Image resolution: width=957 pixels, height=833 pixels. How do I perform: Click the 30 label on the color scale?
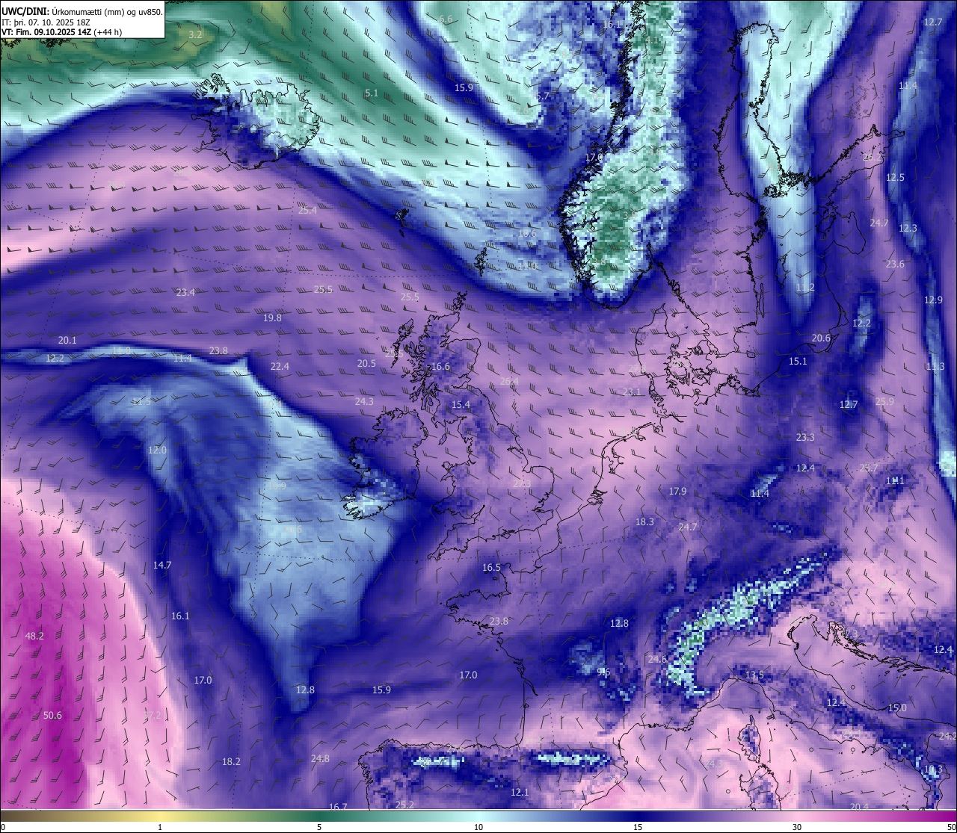pyautogui.click(x=797, y=827)
